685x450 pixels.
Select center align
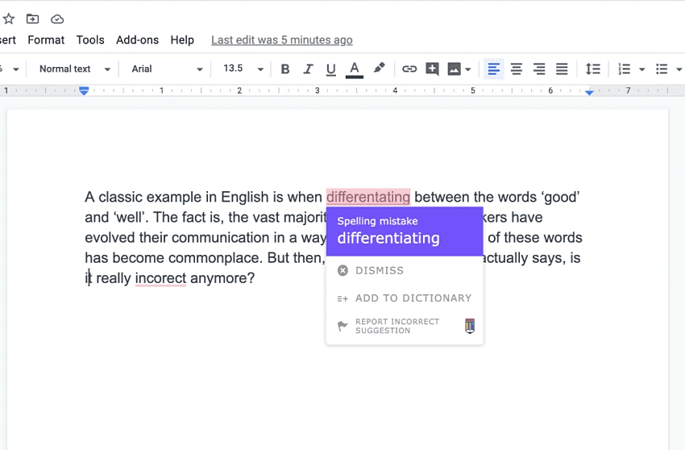pyautogui.click(x=517, y=69)
